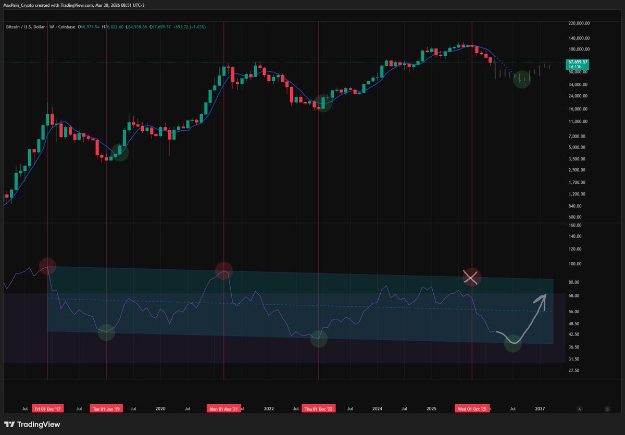Viewport: 625px width, 435px height.
Task: Click the 2025 year label on time axis
Action: pos(432,409)
